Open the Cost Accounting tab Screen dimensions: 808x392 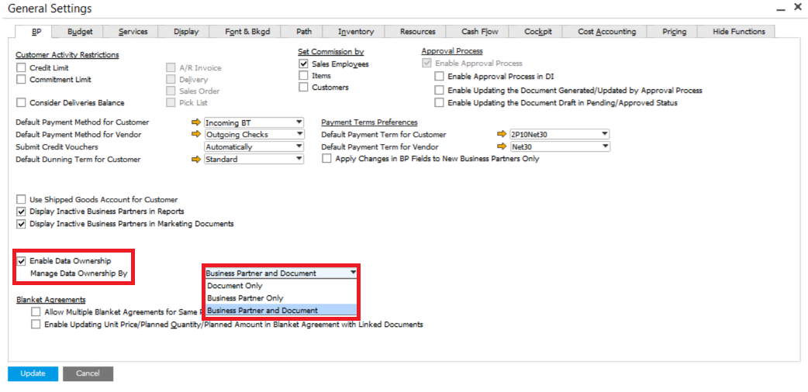[x=606, y=32]
